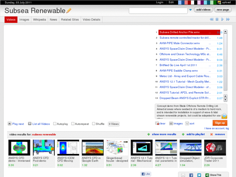Expand the video description with the arrow button
This screenshot has height=177, width=236.
(224, 116)
